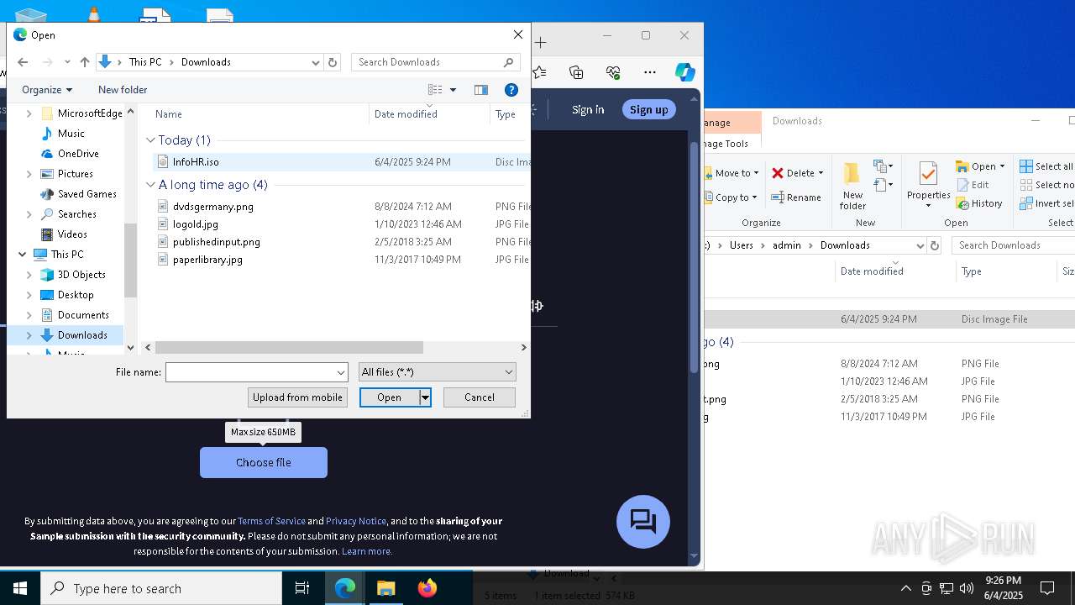Expand the address path history dropdown

316,62
